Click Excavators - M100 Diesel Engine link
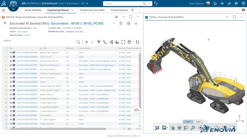The image size is (247, 139). coord(98,61)
